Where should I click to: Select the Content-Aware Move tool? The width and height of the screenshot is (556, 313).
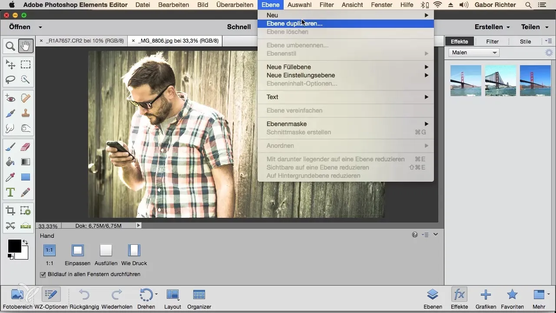tap(10, 226)
